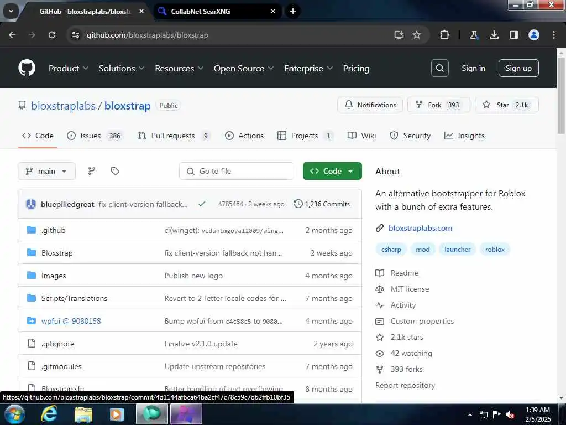Open the browser profile avatar

pos(534,35)
